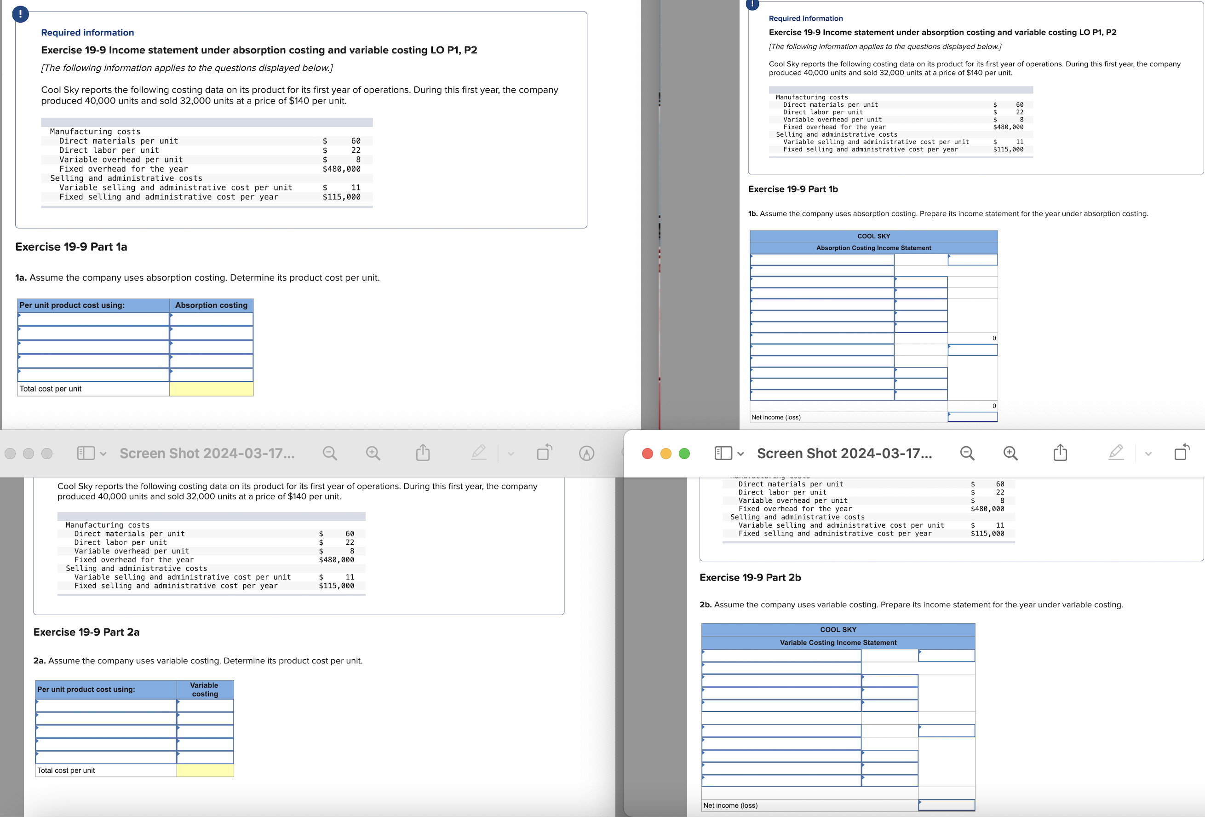Zoom out in the Part 2a Preview window

click(329, 454)
